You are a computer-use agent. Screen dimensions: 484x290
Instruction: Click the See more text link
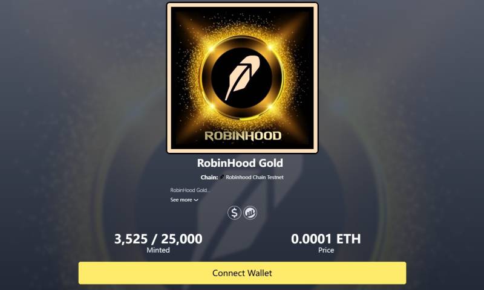click(181, 200)
